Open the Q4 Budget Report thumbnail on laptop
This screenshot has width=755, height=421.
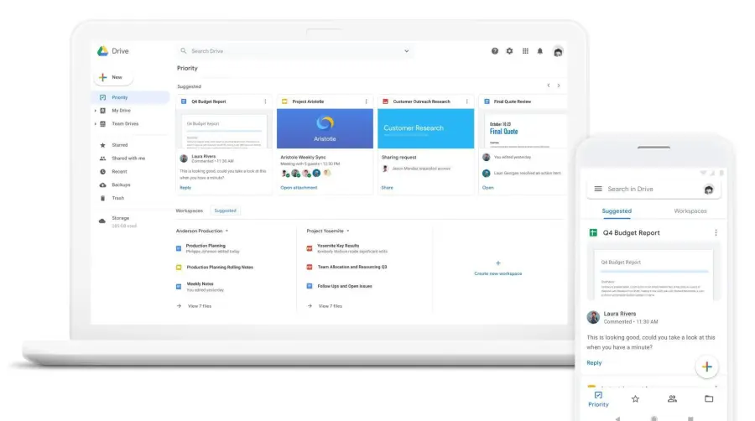[x=224, y=129]
